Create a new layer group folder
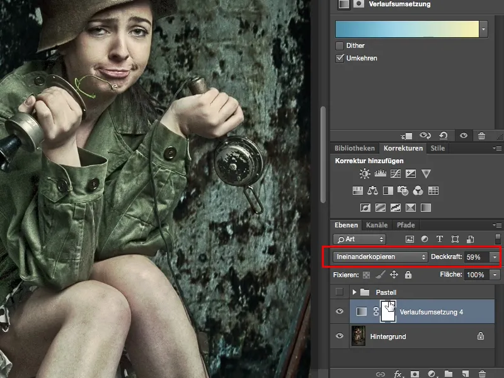Viewport: 504px width, 378px height. tap(449, 374)
